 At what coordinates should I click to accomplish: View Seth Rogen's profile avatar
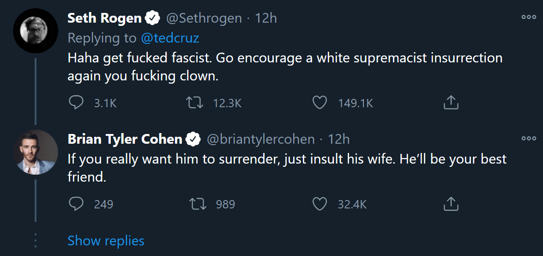click(35, 31)
